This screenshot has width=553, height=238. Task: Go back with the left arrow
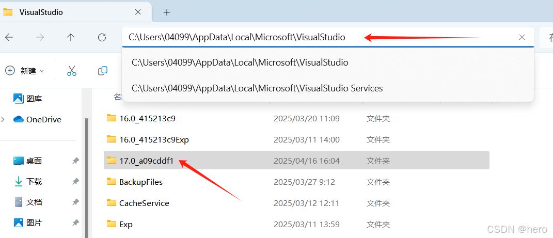[9, 37]
